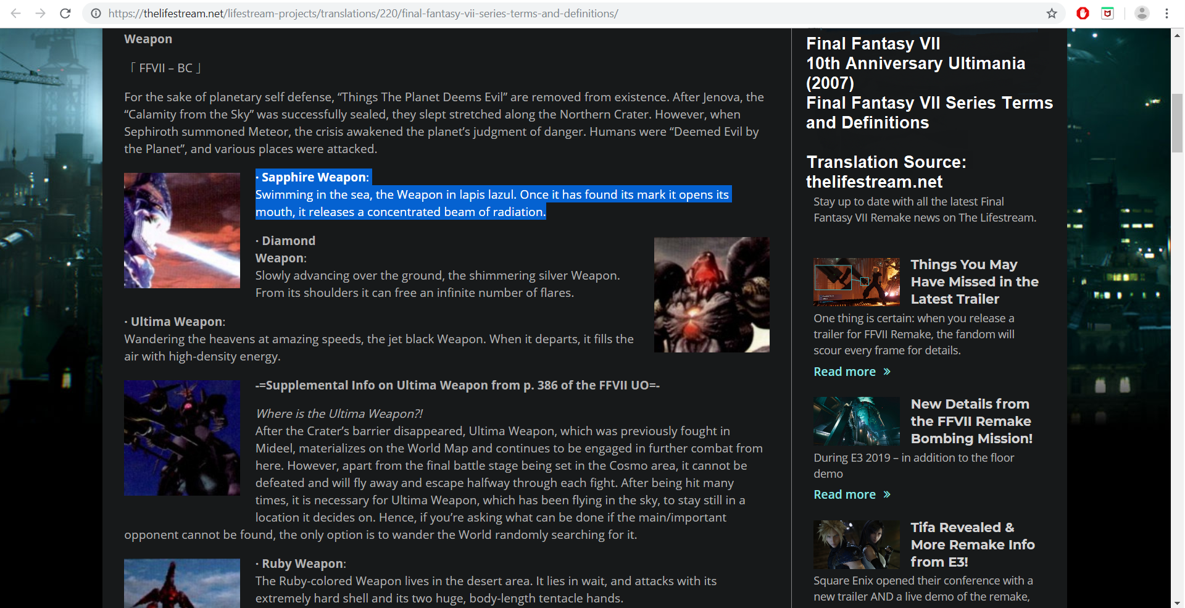Viewport: 1185px width, 608px height.
Task: Open the Ruby Weapon image
Action: pos(182,583)
